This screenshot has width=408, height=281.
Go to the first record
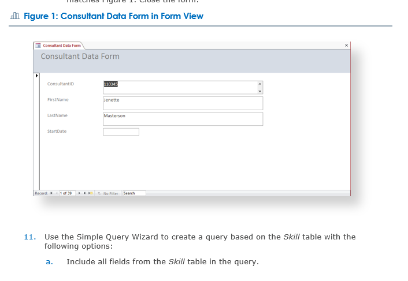pos(51,193)
